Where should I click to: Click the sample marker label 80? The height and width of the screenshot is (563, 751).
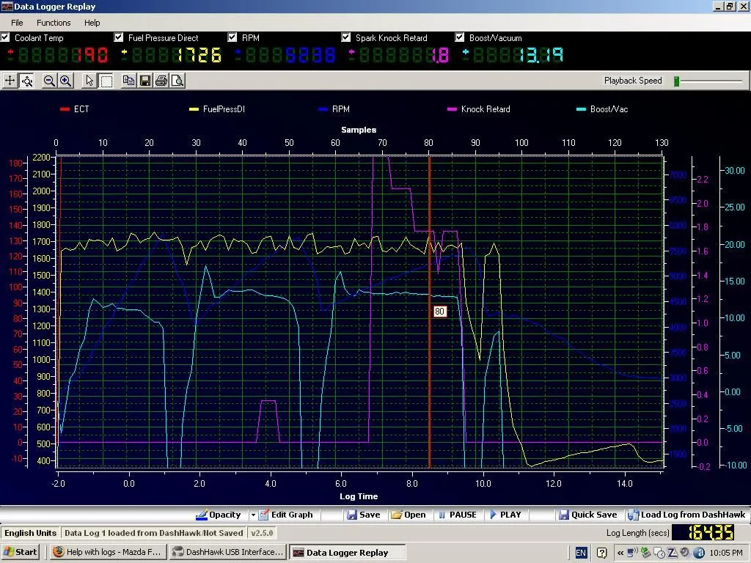click(440, 311)
